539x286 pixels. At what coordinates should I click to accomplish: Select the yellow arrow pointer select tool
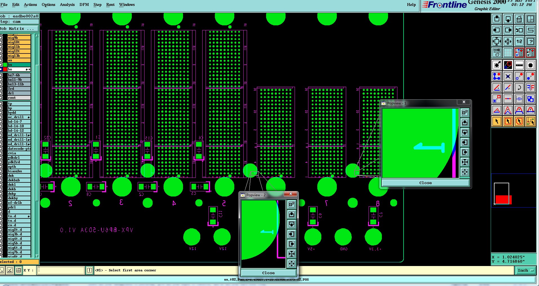coord(497,121)
